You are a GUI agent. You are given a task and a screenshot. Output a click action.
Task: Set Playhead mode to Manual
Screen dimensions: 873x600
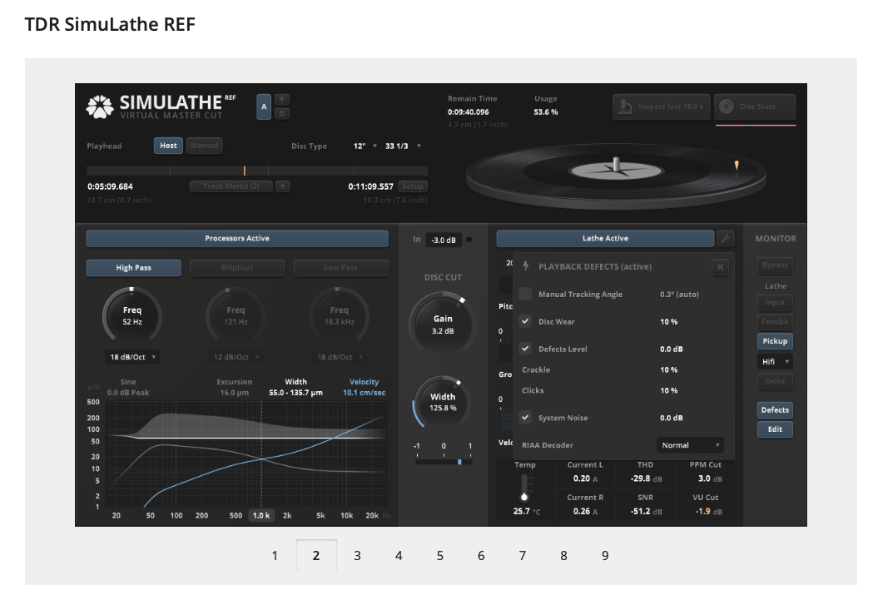(x=205, y=146)
